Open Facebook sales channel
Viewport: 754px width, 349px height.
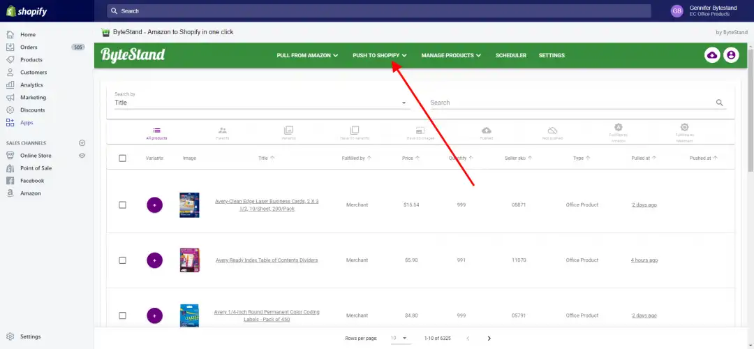coord(32,180)
